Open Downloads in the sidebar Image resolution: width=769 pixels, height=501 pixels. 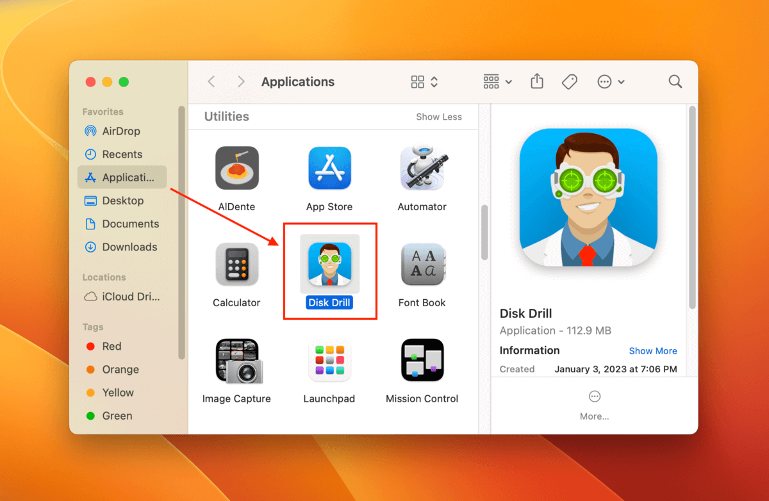(x=122, y=247)
